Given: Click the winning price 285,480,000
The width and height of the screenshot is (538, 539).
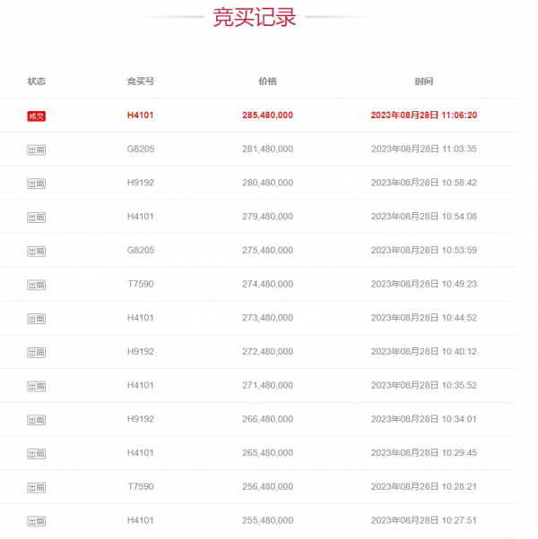Looking at the screenshot, I should point(267,115).
